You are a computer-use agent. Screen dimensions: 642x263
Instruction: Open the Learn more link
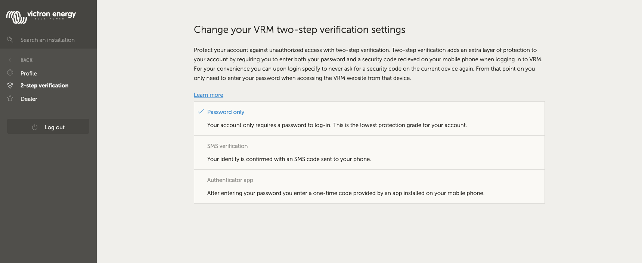(x=208, y=95)
